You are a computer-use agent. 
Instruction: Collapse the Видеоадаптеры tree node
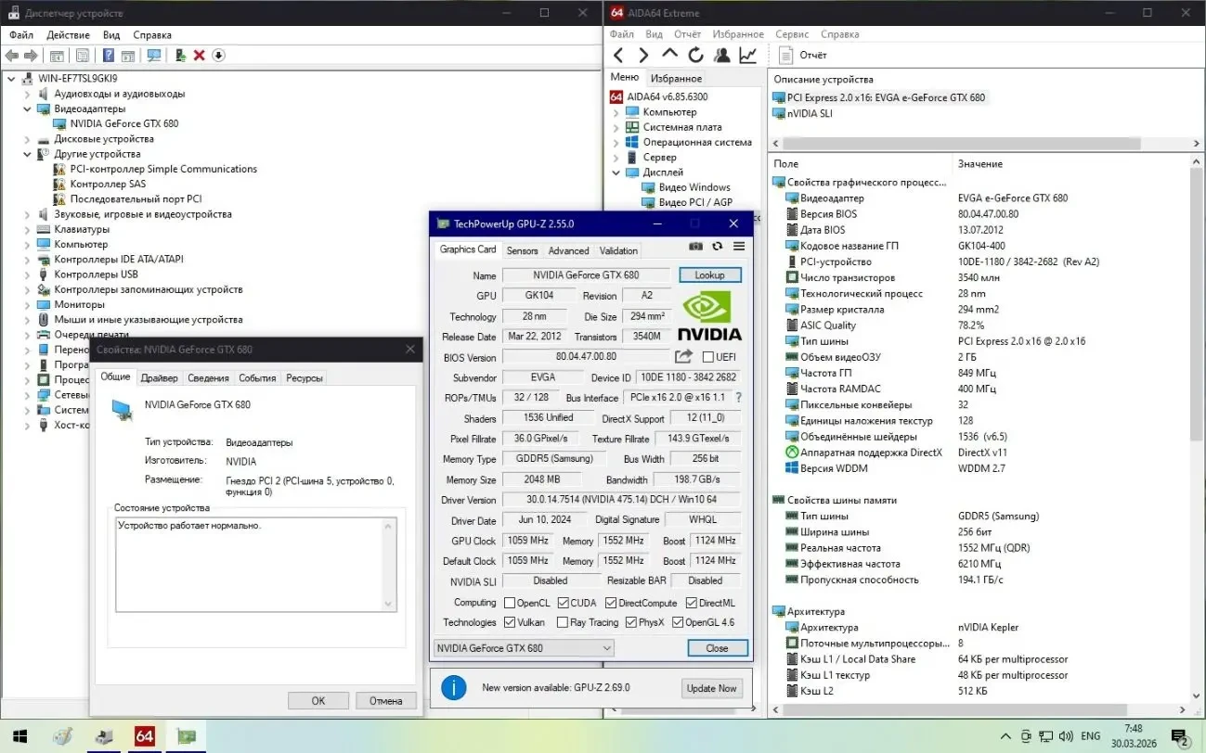(27, 108)
